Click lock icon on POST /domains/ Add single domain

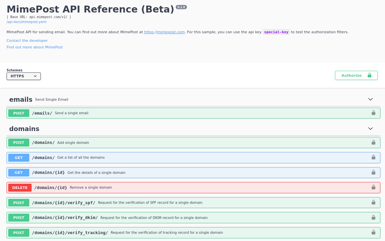373,142
